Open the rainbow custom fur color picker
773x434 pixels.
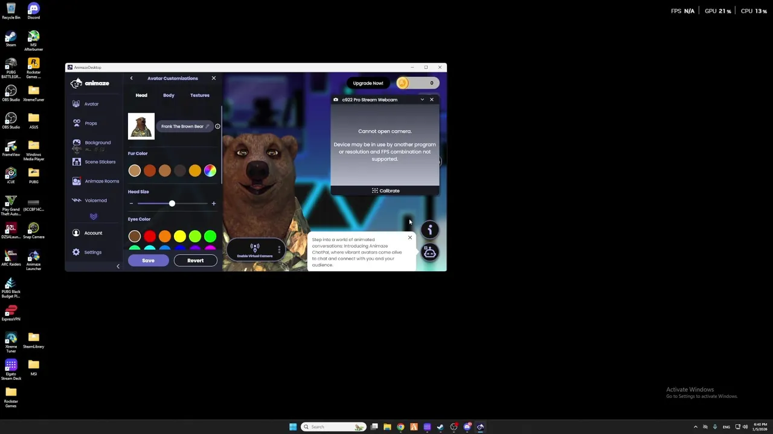click(x=210, y=171)
